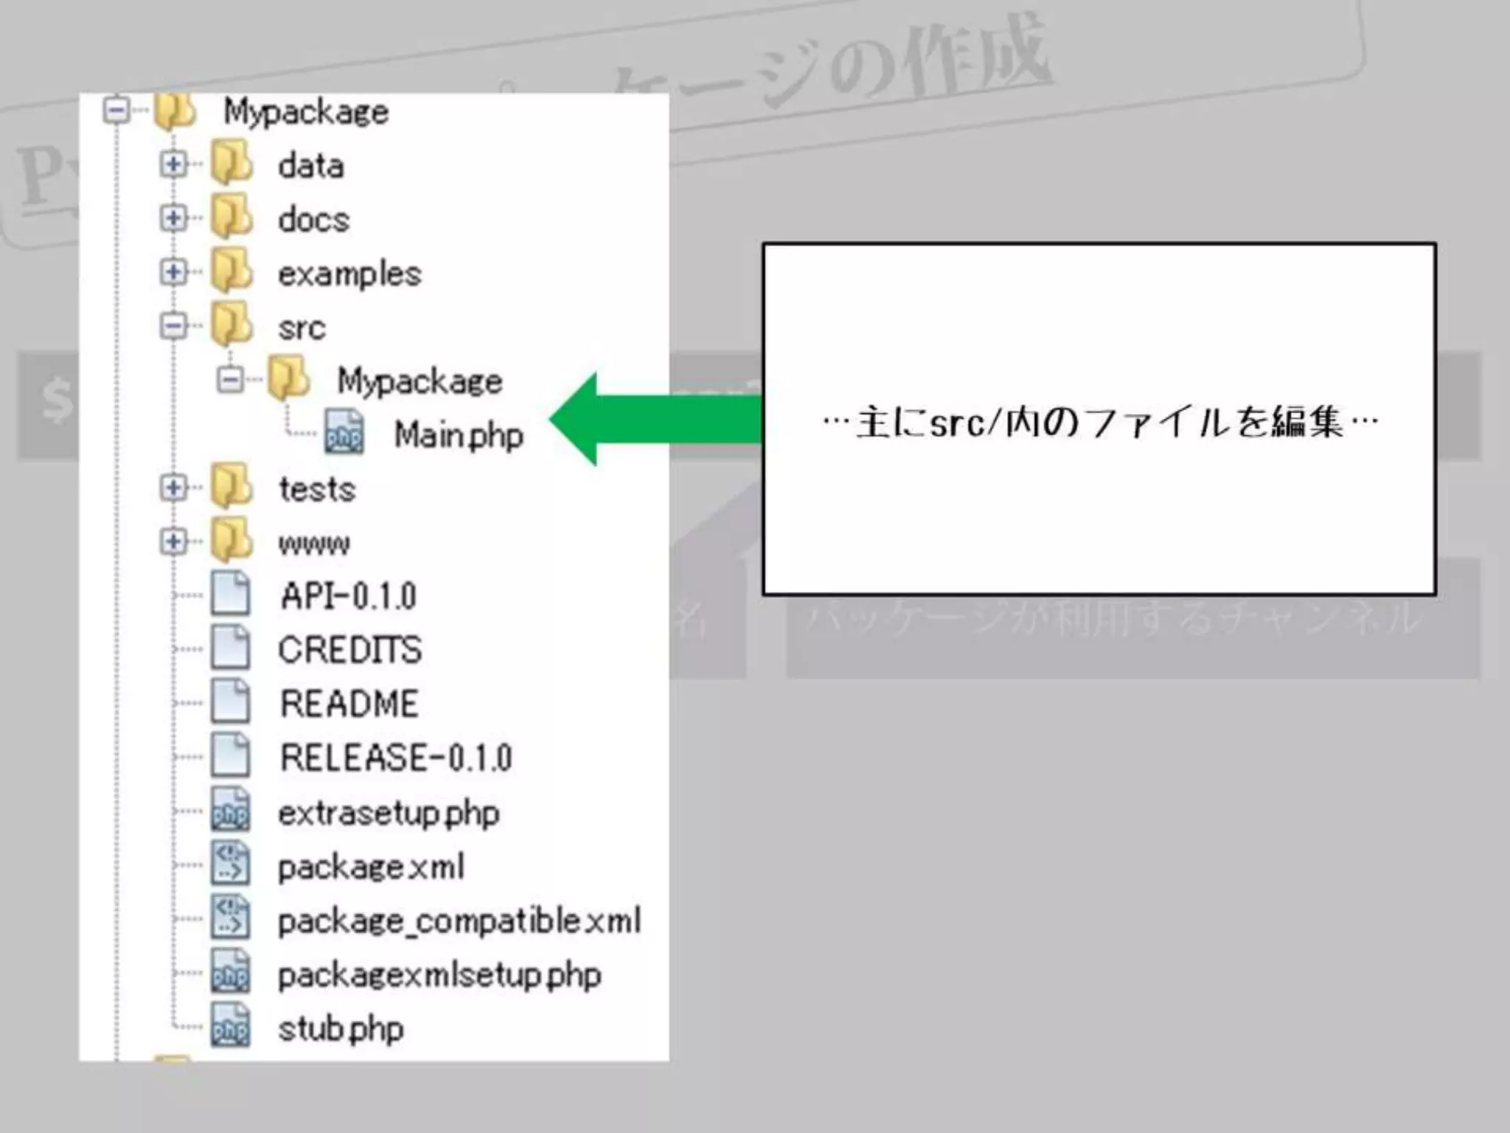
Task: Click the tests folder icon
Action: click(x=232, y=487)
